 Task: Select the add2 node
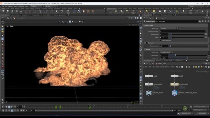pyautogui.click(x=149, y=76)
